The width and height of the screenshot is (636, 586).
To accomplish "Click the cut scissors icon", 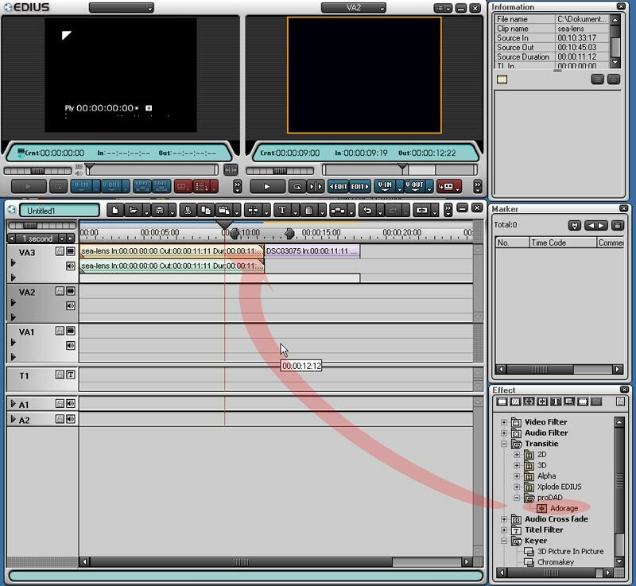I will pos(187,210).
